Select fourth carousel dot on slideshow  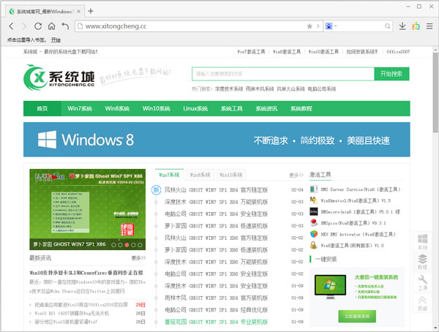pos(133,245)
